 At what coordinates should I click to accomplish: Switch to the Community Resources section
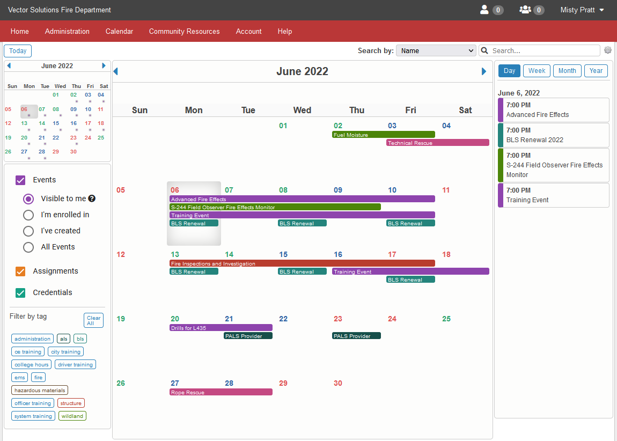[184, 31]
